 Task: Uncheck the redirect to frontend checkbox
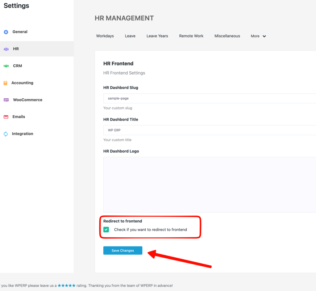106,230
